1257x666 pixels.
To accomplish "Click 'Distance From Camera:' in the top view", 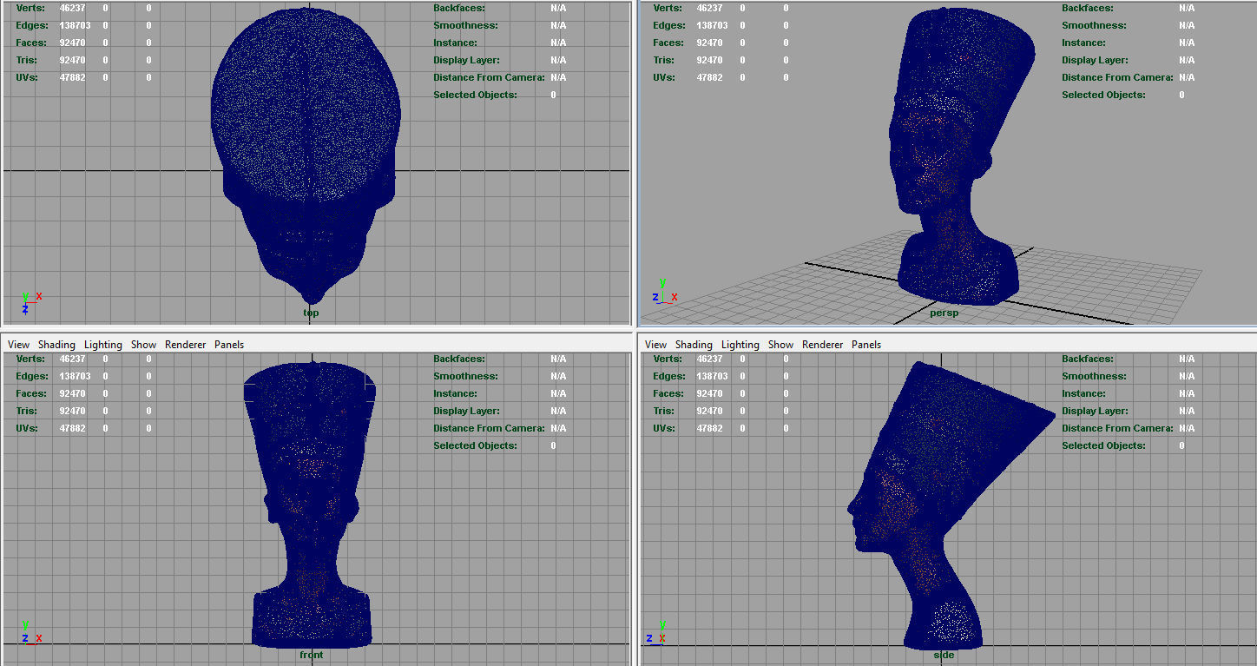I will (489, 77).
